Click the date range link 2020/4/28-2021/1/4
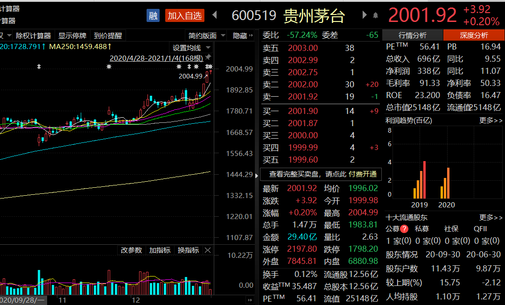This screenshot has width=505, height=305. pos(156,58)
